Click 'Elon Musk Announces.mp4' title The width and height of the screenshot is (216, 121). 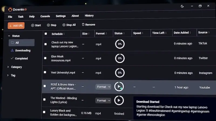point(61,58)
